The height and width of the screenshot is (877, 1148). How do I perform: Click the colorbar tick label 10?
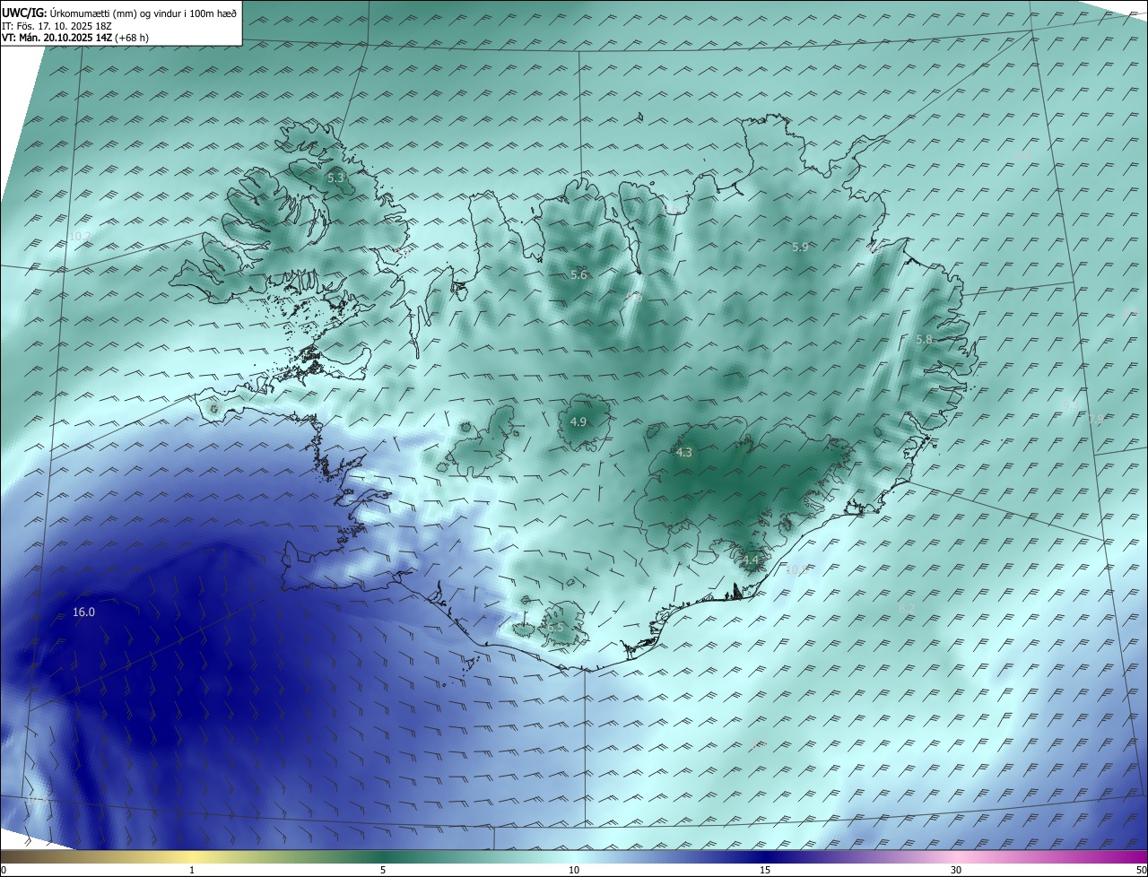pos(574,870)
